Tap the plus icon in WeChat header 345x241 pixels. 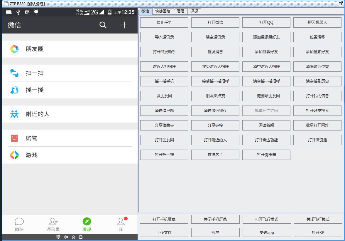tap(124, 25)
